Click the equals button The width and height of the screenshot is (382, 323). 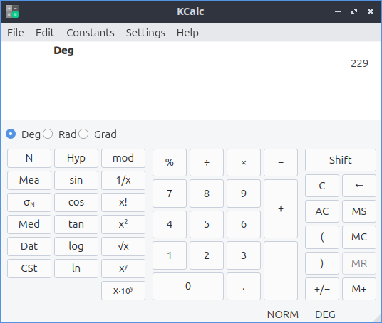(281, 270)
